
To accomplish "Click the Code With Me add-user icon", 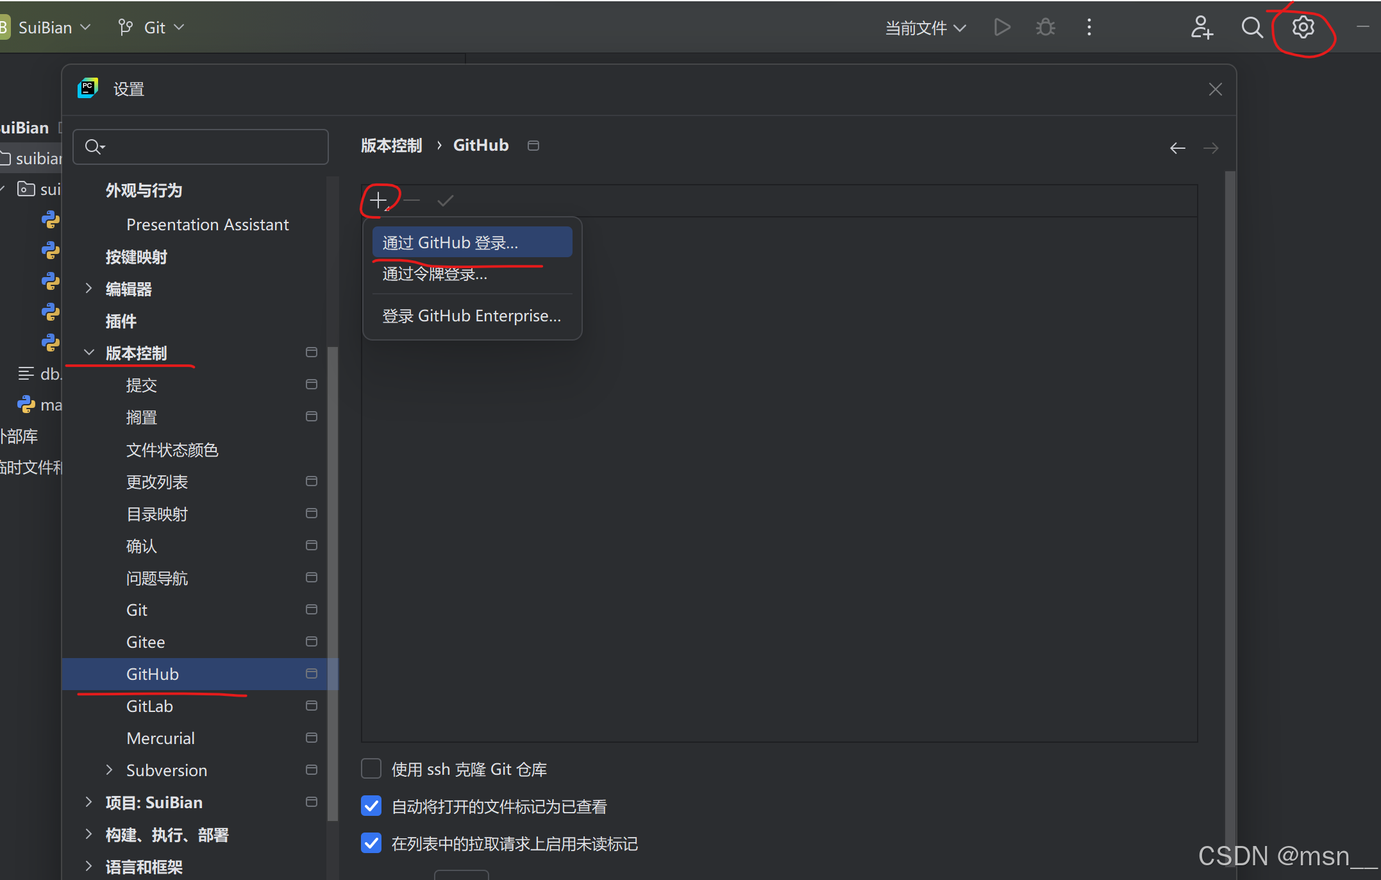I will (x=1201, y=27).
